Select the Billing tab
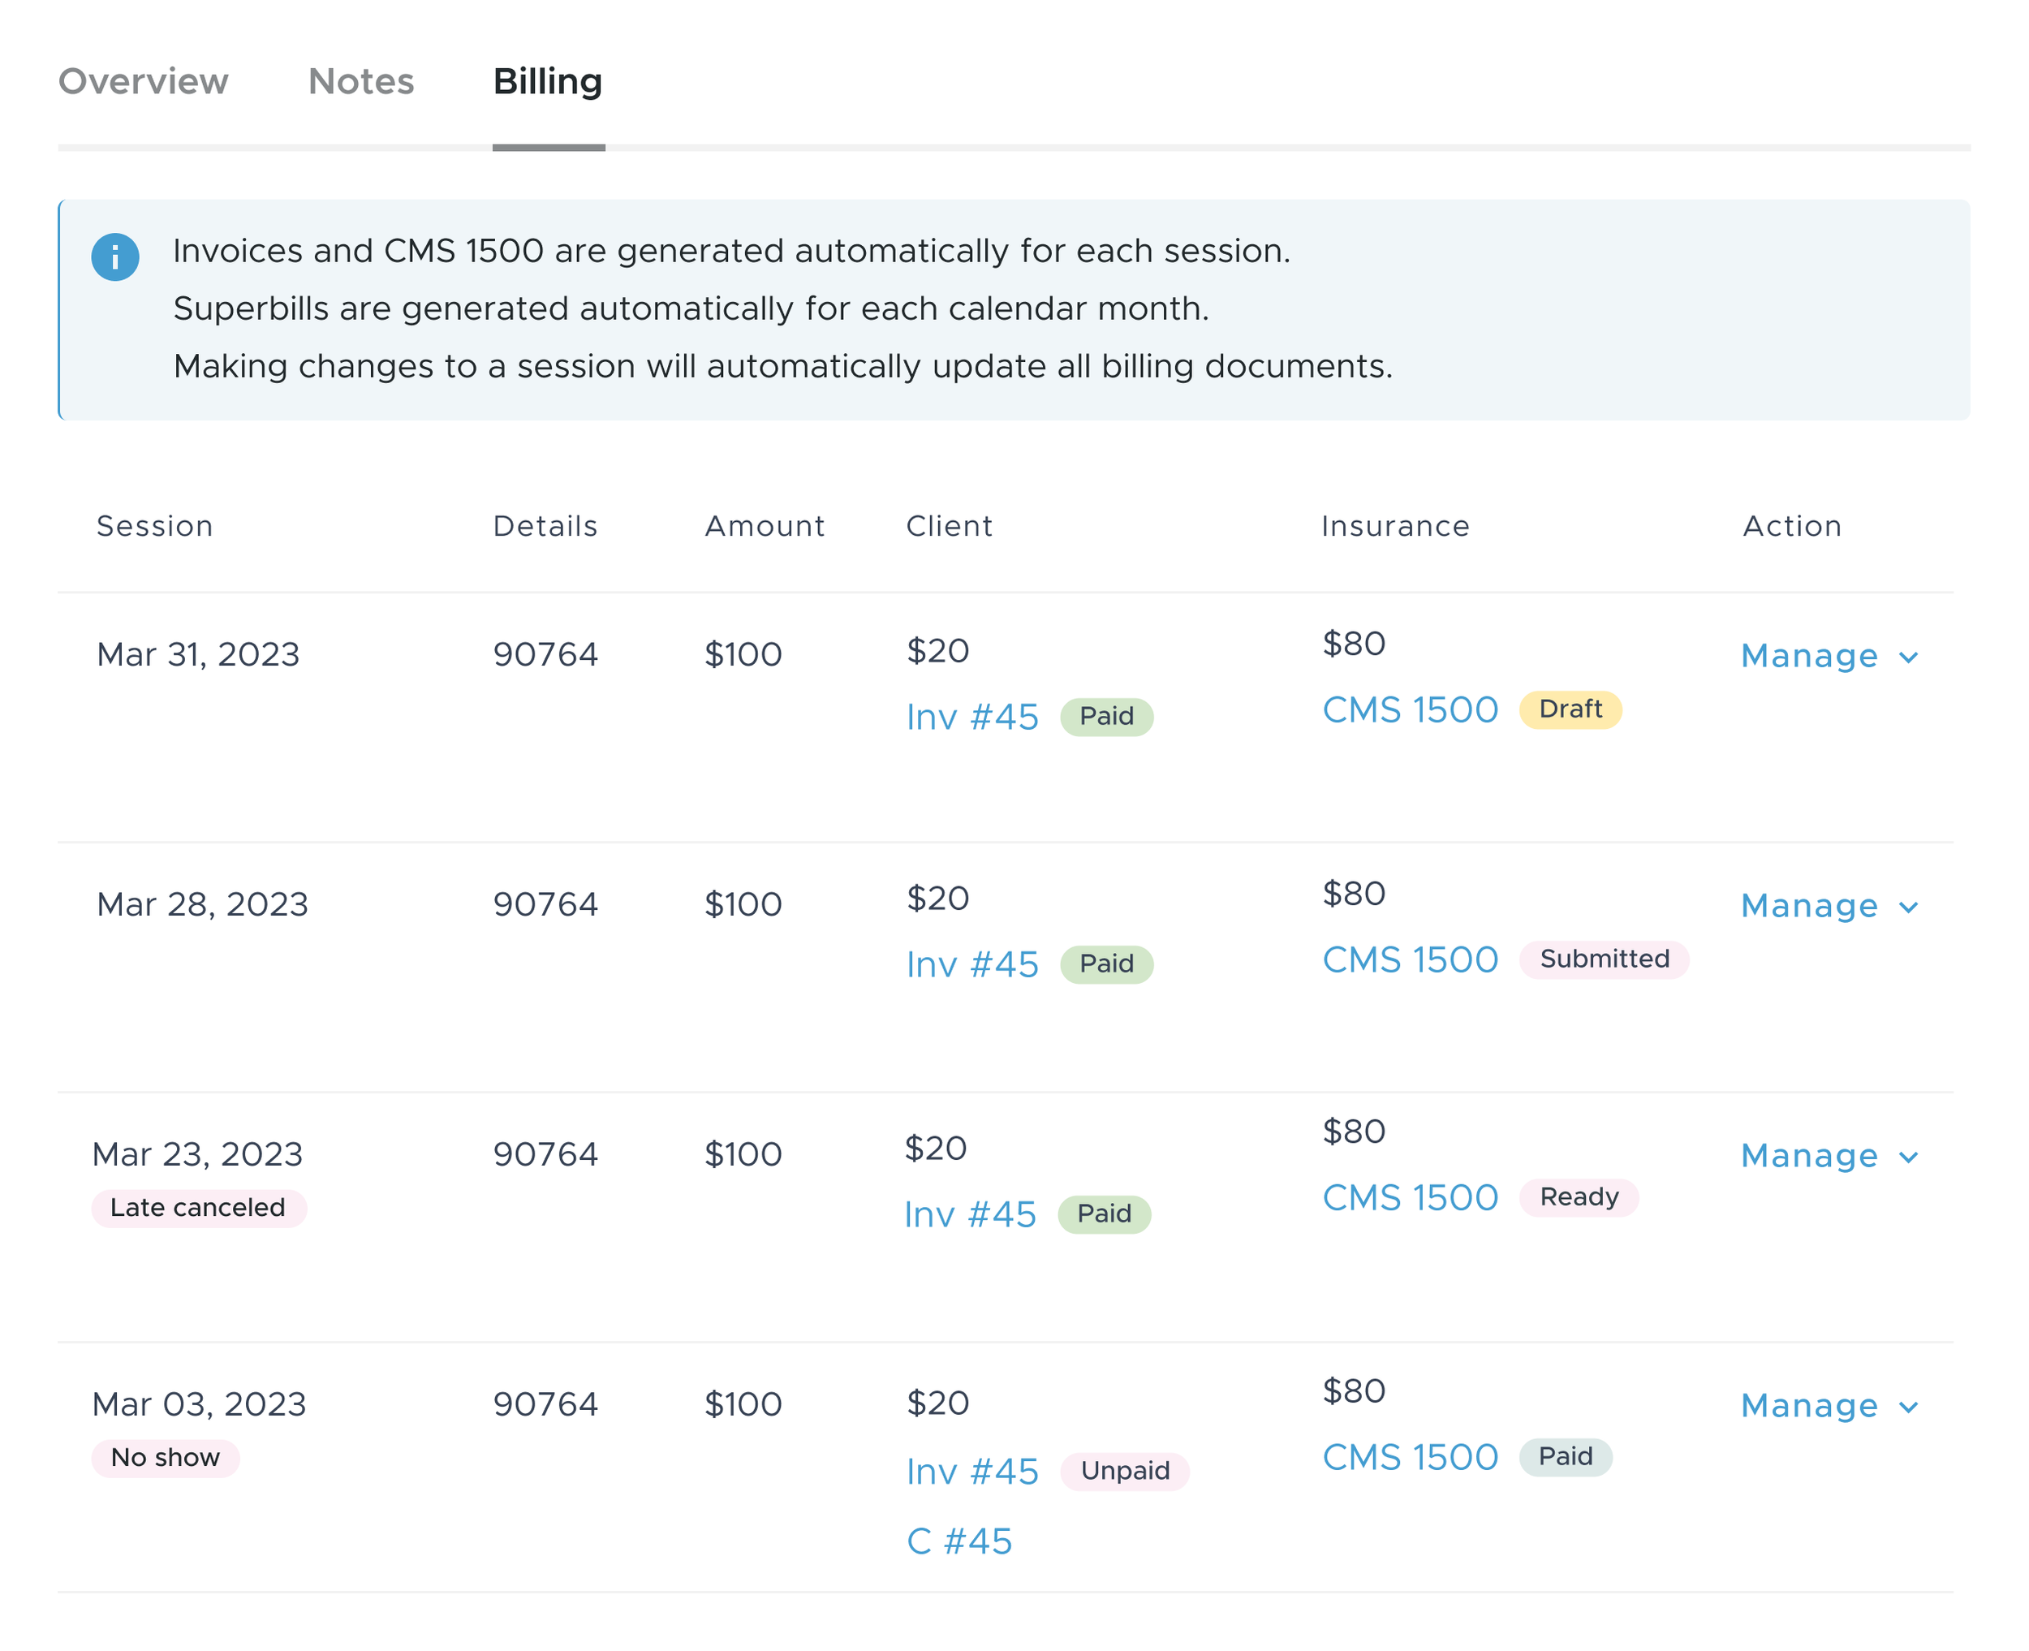 pos(548,82)
